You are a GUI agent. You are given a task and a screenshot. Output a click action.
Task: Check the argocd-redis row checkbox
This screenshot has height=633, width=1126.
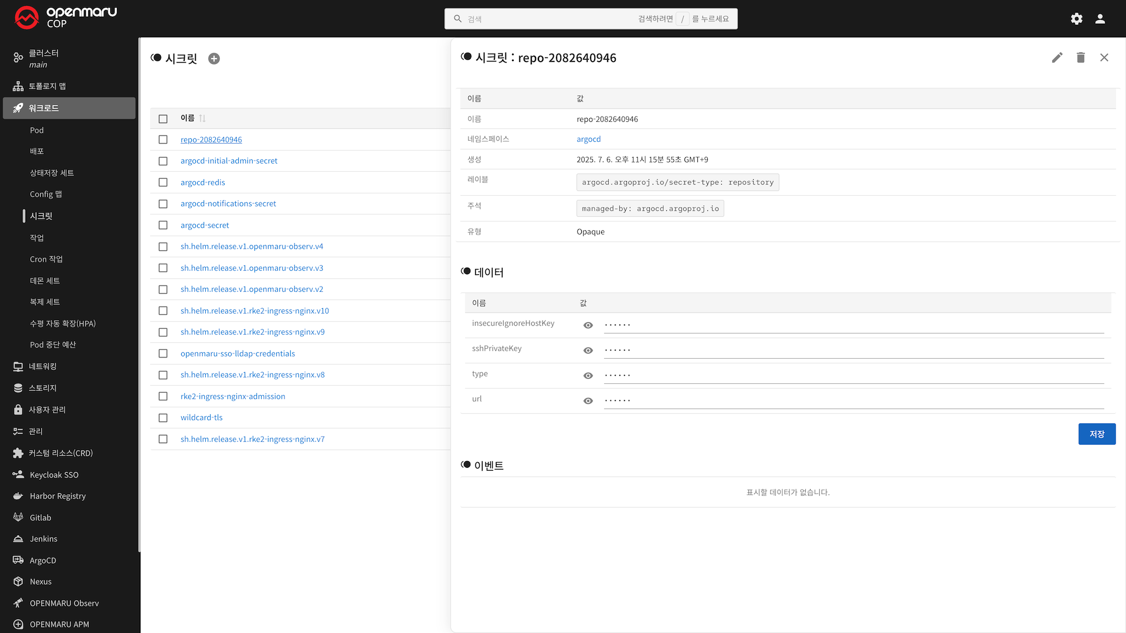pyautogui.click(x=163, y=182)
